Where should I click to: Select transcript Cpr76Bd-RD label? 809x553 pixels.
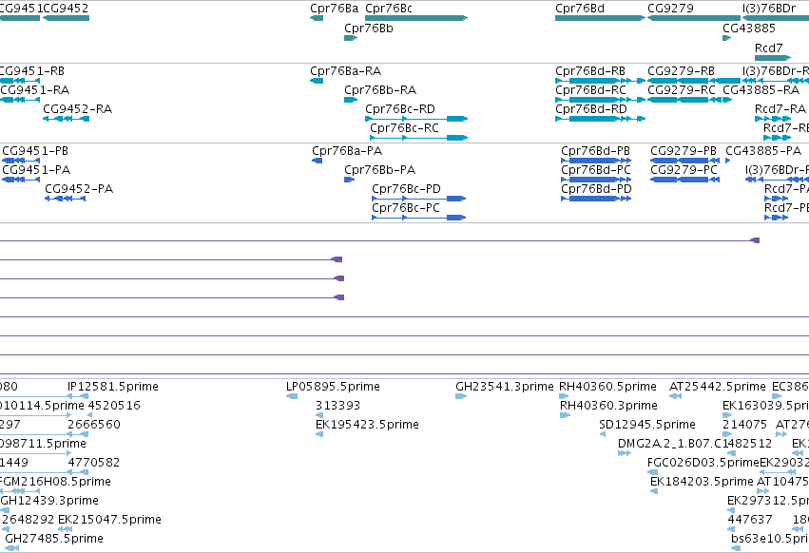tap(590, 109)
